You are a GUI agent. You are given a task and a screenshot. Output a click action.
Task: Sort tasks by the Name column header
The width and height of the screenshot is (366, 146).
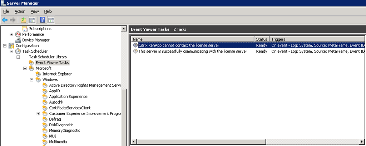pyautogui.click(x=193, y=39)
